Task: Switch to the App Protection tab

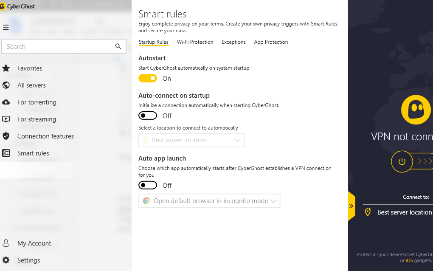Action: [x=271, y=42]
